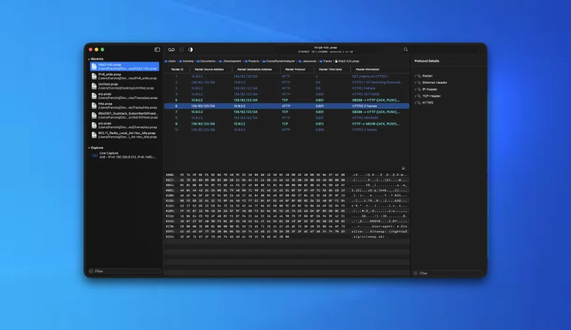571x330 pixels.
Task: Select packet 3 'HTTP/2 Preface'
Action: coord(287,89)
